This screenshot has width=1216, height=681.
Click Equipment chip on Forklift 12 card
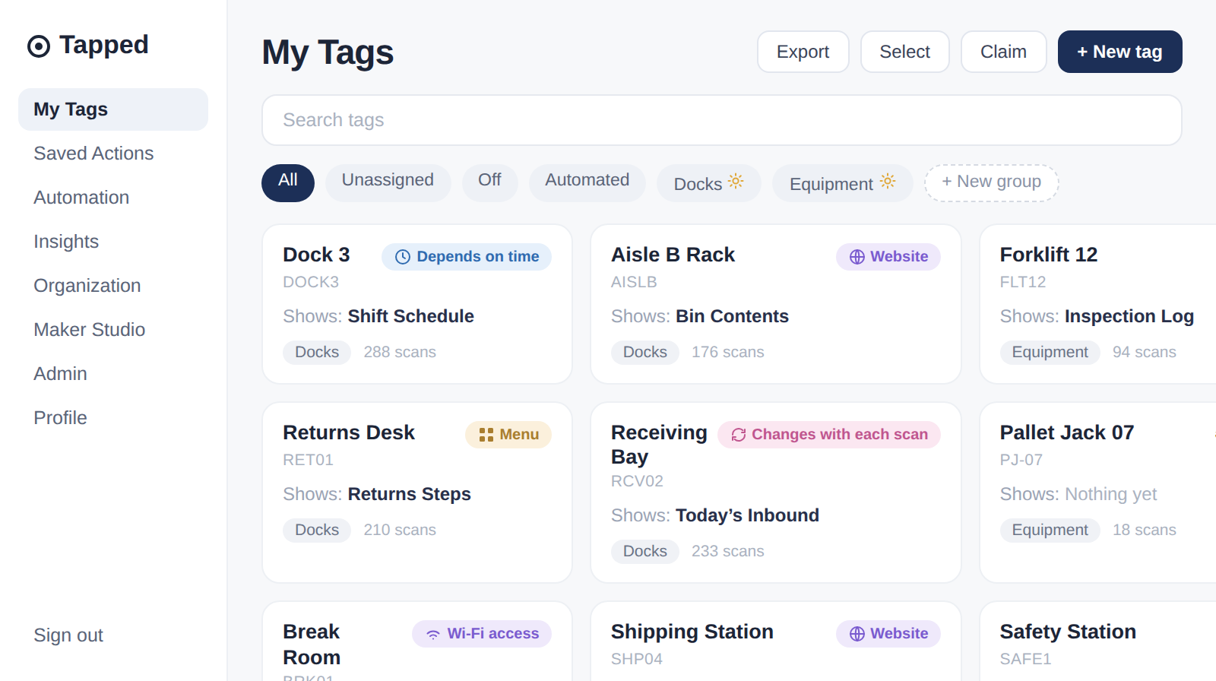point(1050,352)
